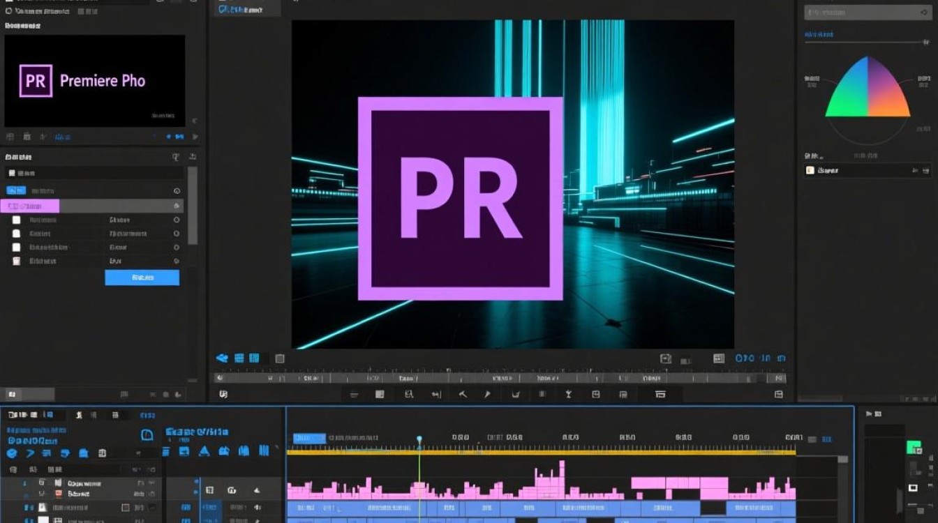Click the Premiere Pro thumbnail in the top-left panel

95,81
